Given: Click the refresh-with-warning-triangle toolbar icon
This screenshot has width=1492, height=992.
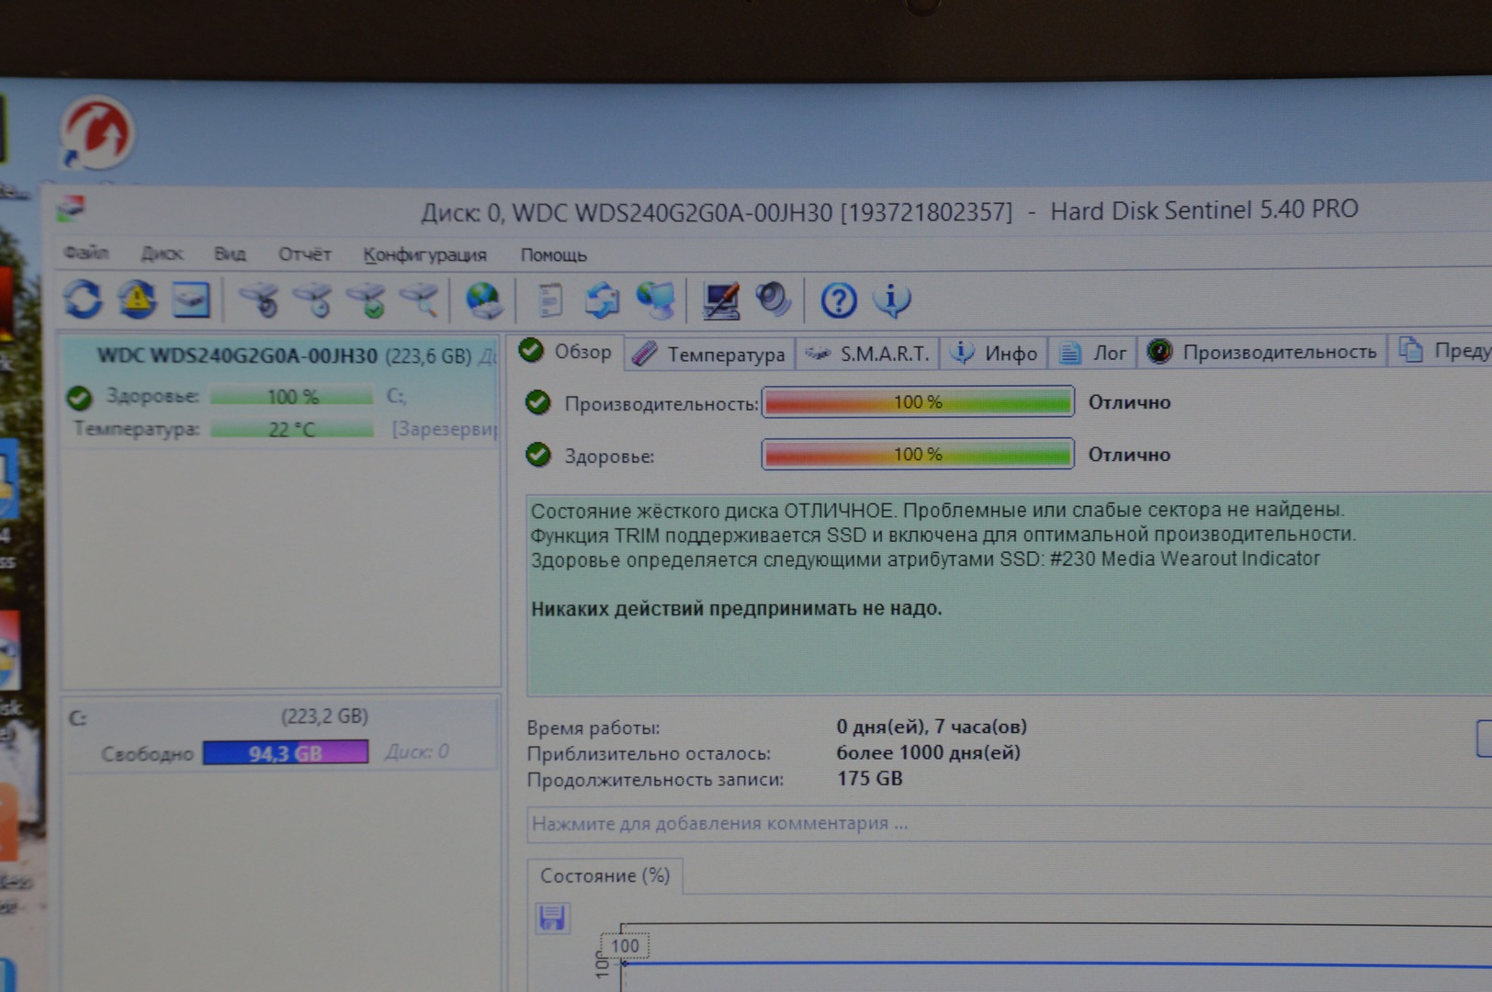Looking at the screenshot, I should pyautogui.click(x=137, y=299).
